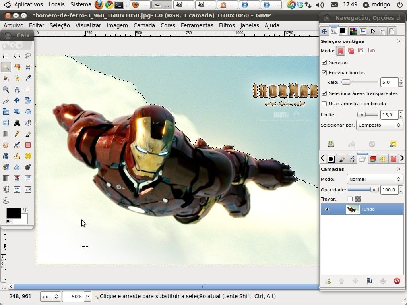
Task: Open the px unit dropdown
Action: [x=50, y=296]
